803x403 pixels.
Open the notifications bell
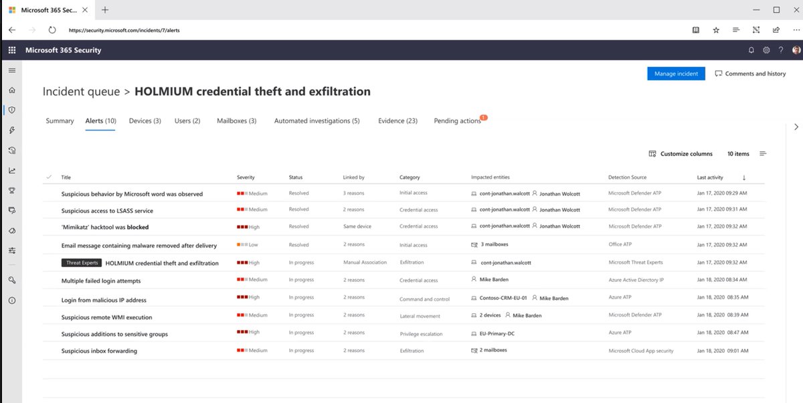coord(751,50)
